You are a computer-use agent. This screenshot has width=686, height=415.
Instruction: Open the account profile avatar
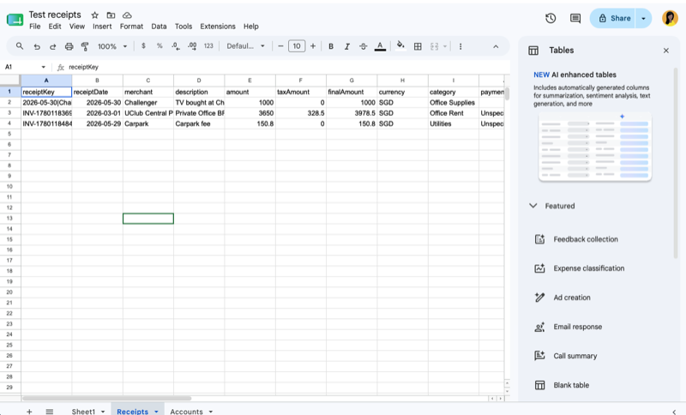670,18
